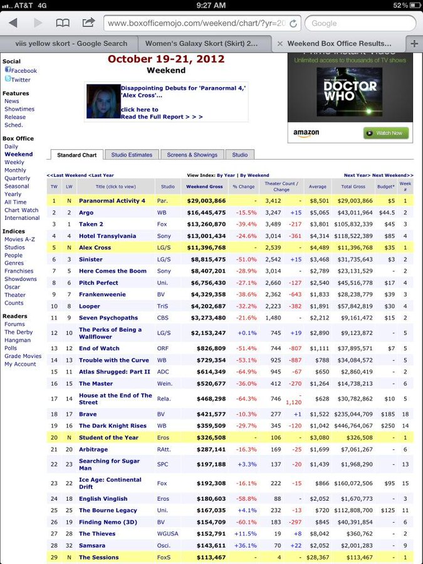View index By Weekend link

254,175
